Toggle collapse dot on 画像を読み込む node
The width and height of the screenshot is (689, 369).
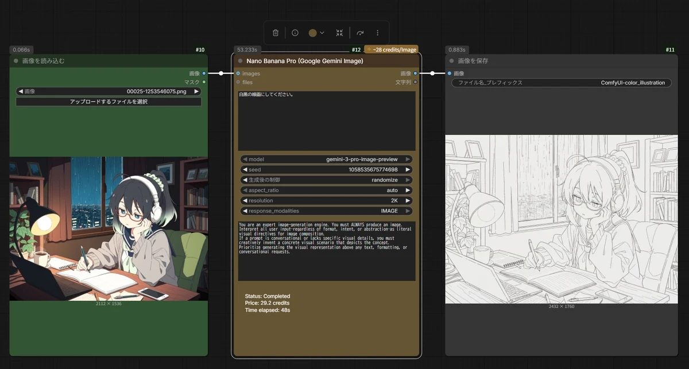(x=16, y=60)
